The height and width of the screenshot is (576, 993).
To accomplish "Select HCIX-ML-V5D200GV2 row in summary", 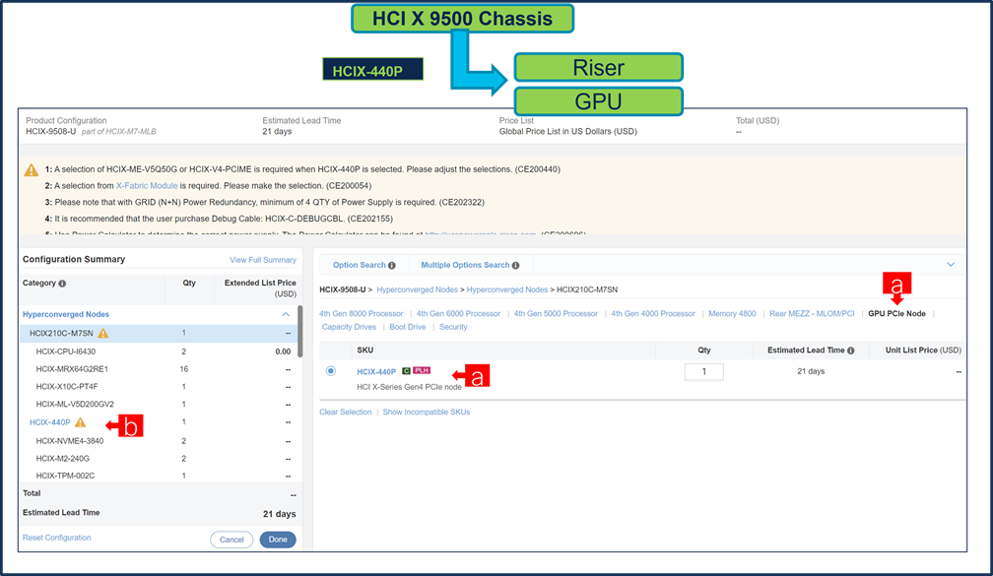I will [159, 405].
